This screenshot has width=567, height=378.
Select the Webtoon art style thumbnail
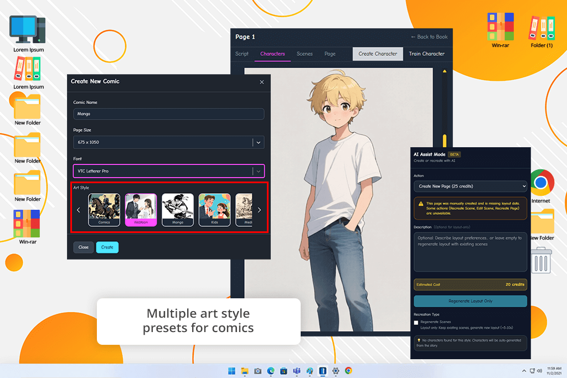141,210
